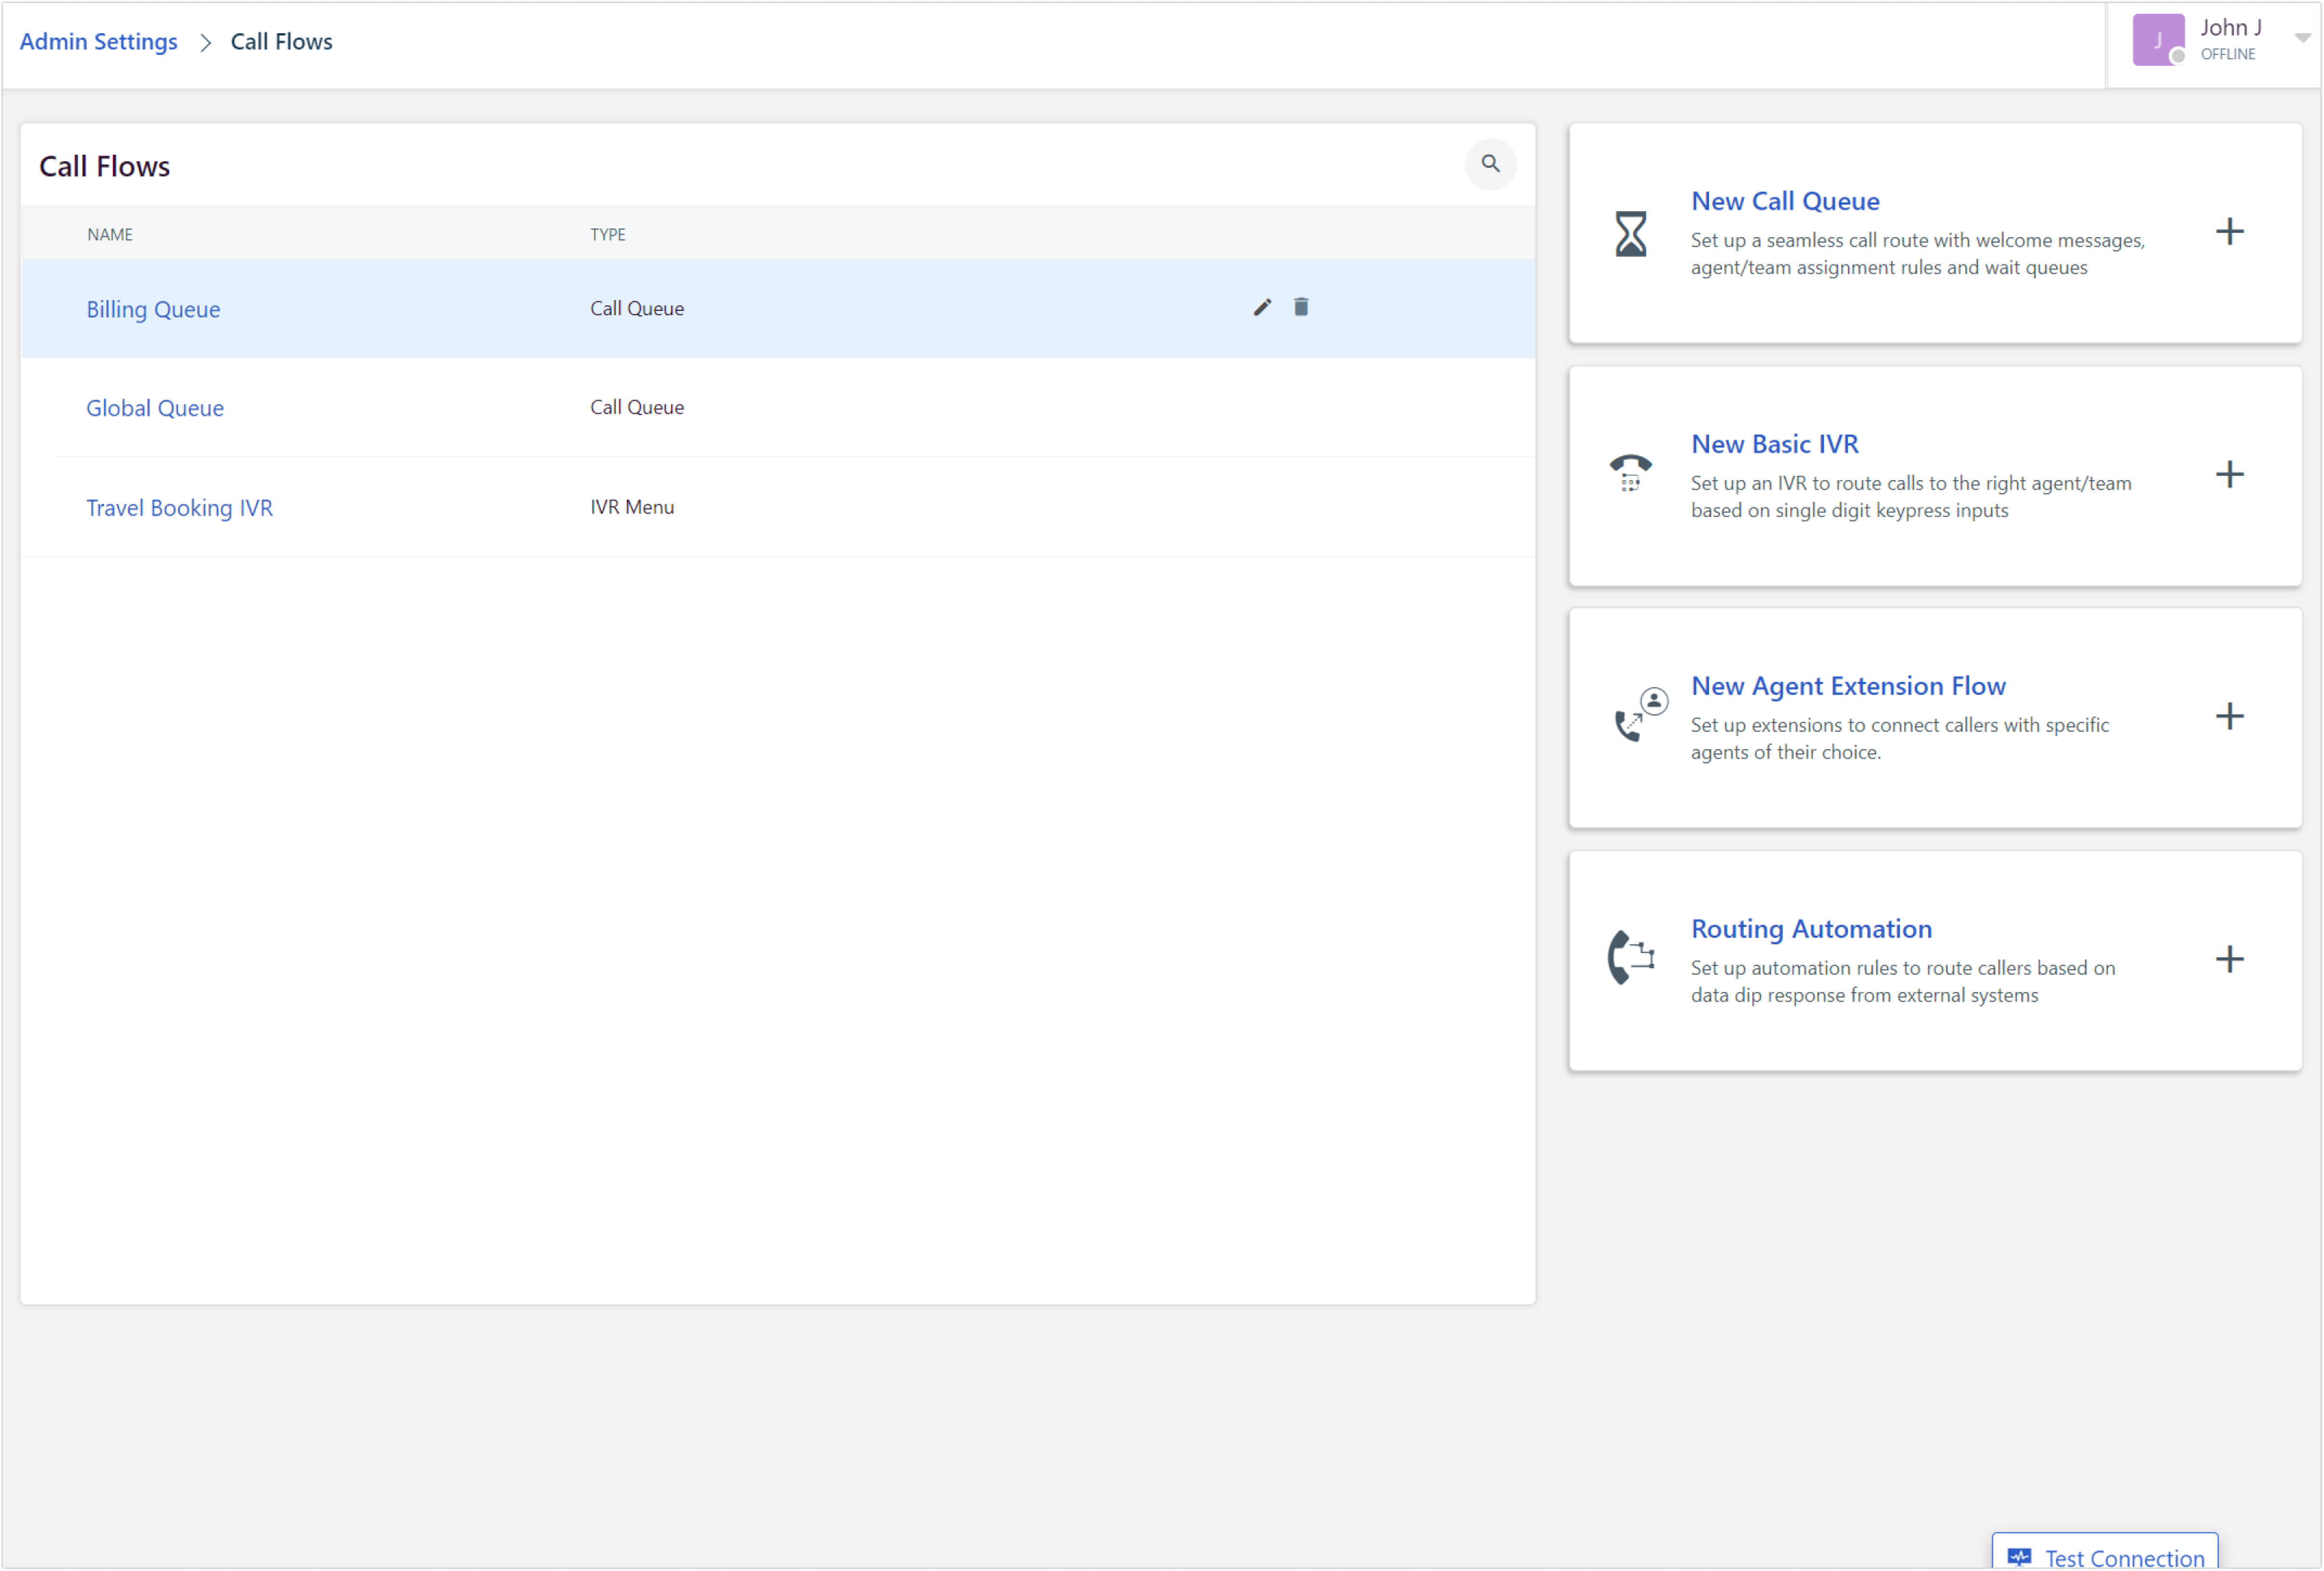Click the hourglass New Call Queue icon
Screen dimensions: 2324x1571
tap(1630, 234)
